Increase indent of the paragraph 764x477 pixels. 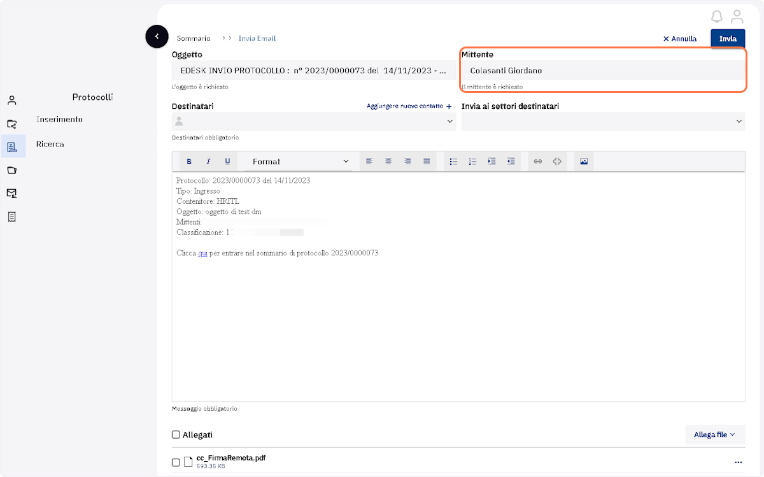492,162
